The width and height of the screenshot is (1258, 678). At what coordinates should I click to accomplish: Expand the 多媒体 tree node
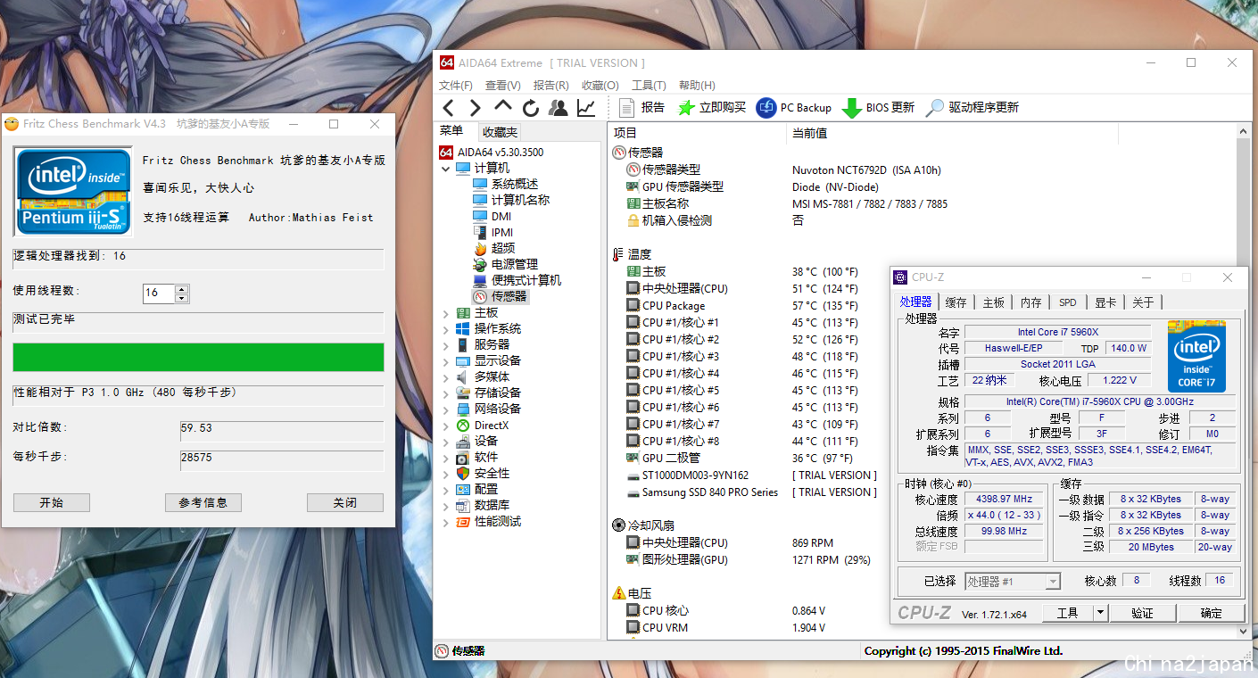(446, 376)
